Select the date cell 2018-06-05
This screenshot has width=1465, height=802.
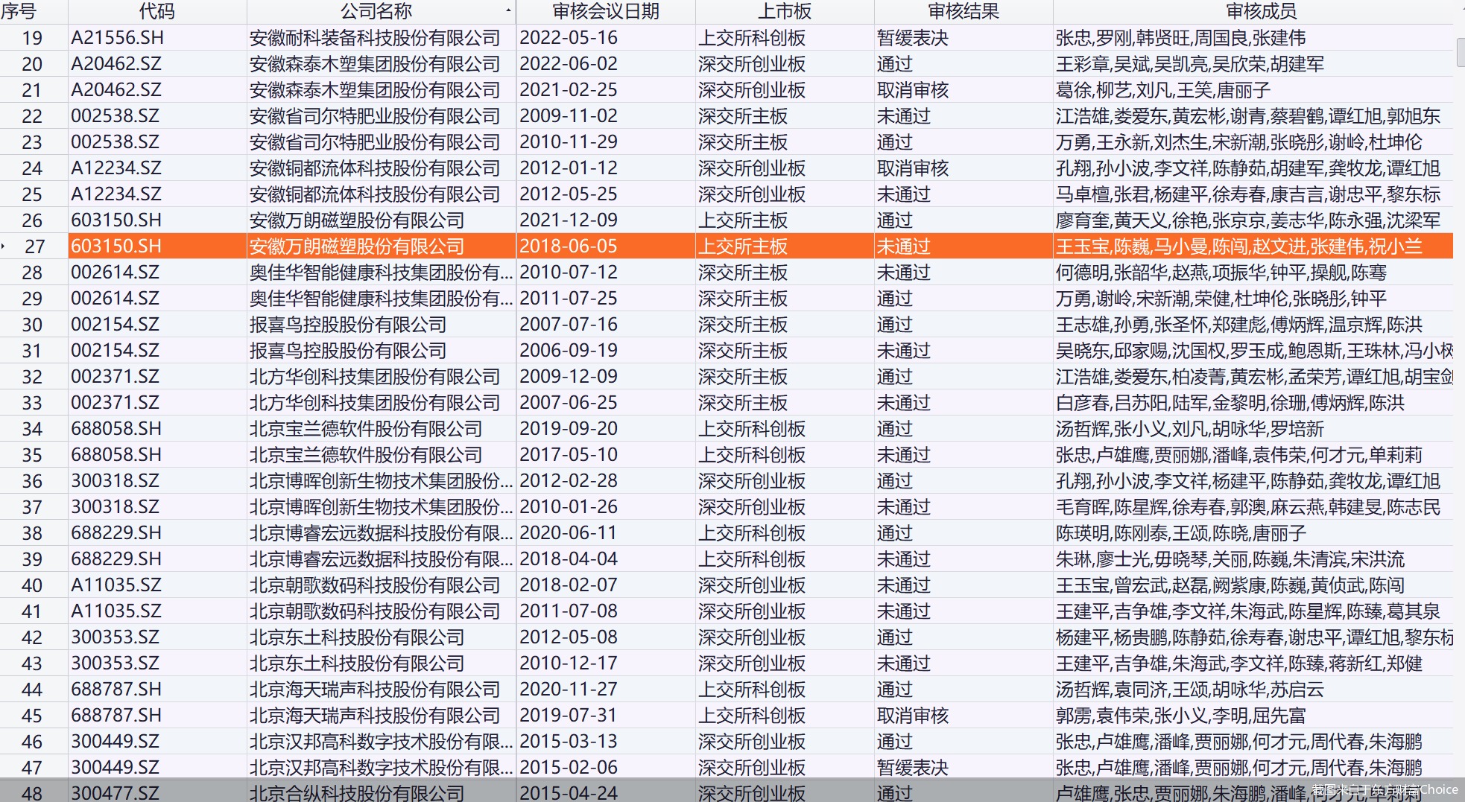(x=569, y=246)
